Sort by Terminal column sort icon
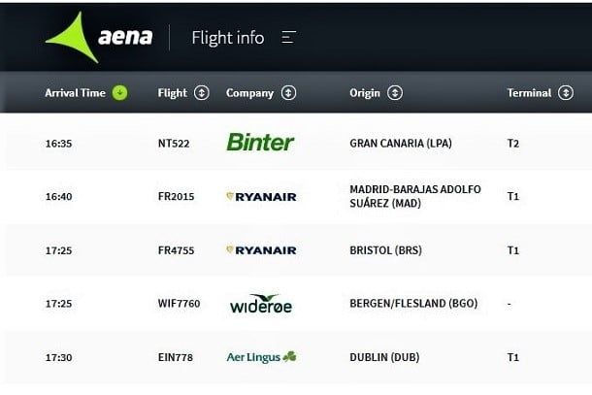592x395 pixels. pos(566,93)
